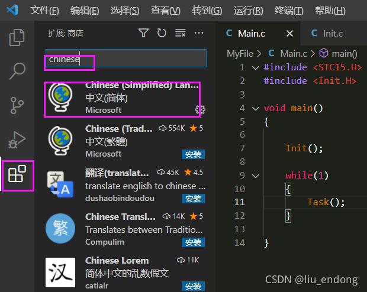Open manage gear for Chinese Simplified extension
The height and width of the screenshot is (292, 367).
(x=200, y=109)
